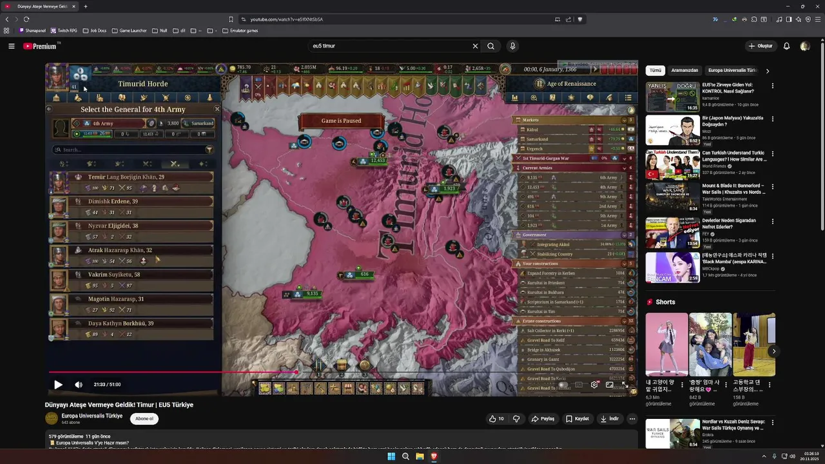Viewport: 825px width, 464px height.
Task: Open options for Nordlar vs Kuzalt video
Action: pyautogui.click(x=773, y=423)
